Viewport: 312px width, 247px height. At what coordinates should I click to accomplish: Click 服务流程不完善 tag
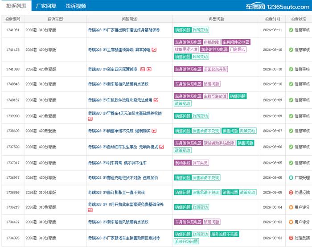coord(225,234)
